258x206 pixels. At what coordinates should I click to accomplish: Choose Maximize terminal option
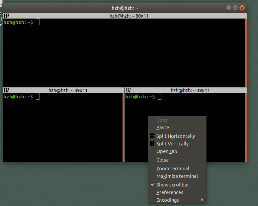[x=177, y=176]
